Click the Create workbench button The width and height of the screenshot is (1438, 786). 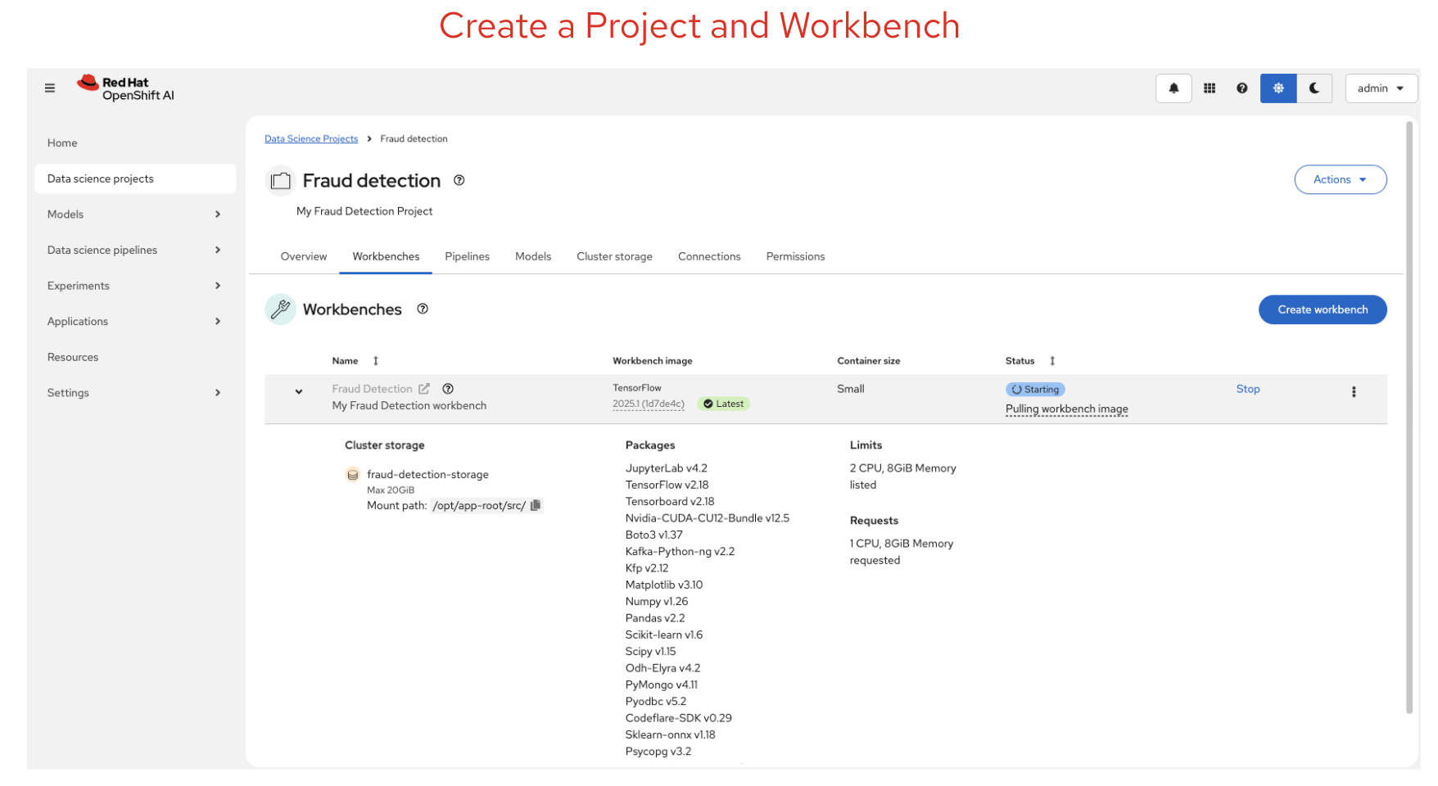click(1322, 309)
